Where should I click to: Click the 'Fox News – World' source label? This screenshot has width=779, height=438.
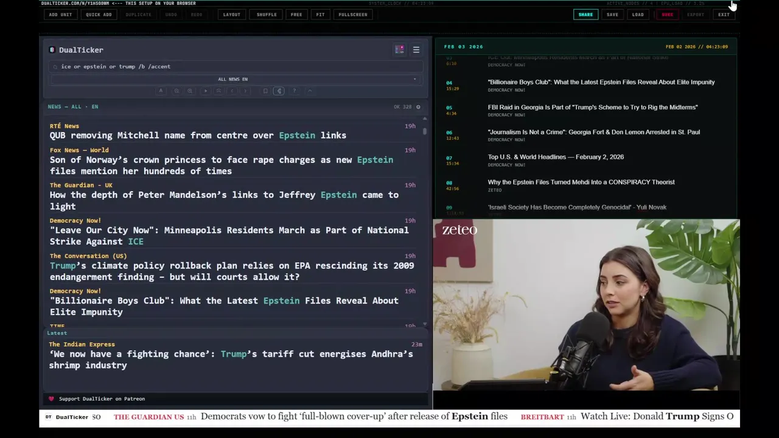79,150
